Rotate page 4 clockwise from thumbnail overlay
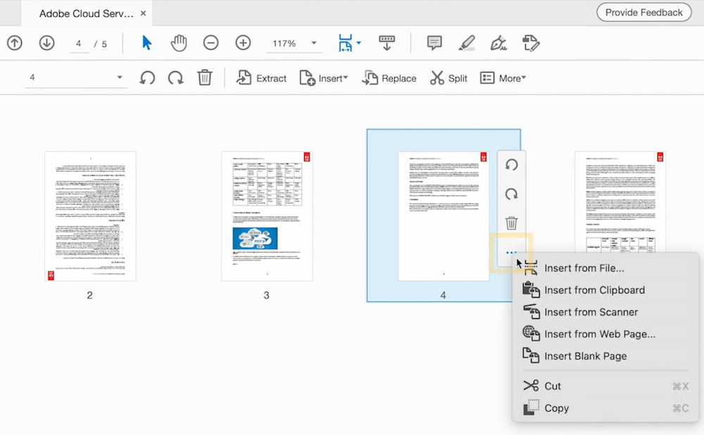The height and width of the screenshot is (435, 704). 512,194
